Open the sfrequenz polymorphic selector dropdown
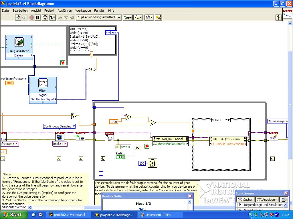This screenshot has height=219, width=293. tap(9, 144)
